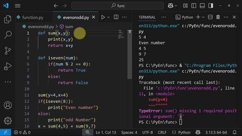The width and height of the screenshot is (242, 136).
Task: Click the terminal prompt PS C:\PyEn\func>
Action: click(158, 122)
